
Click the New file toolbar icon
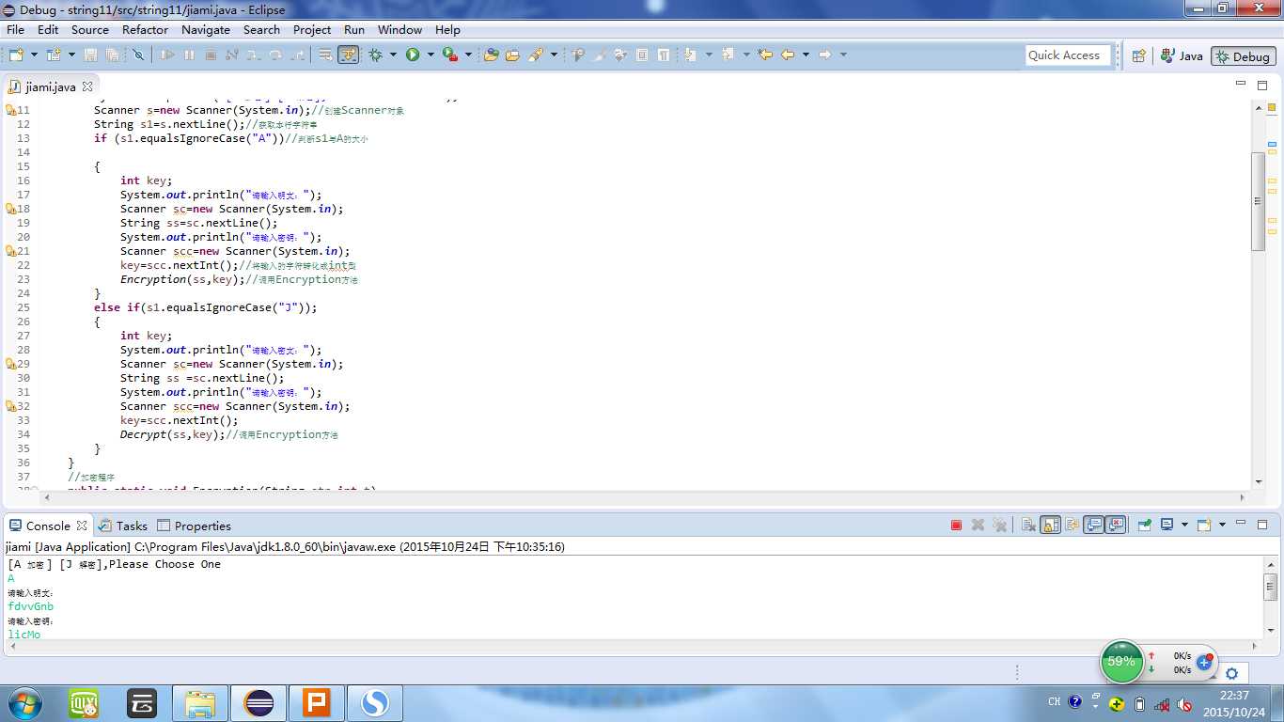tap(16, 55)
